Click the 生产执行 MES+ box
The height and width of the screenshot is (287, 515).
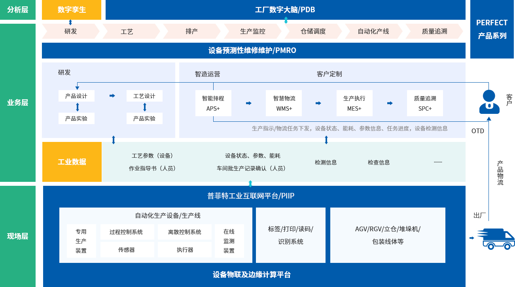(x=354, y=103)
